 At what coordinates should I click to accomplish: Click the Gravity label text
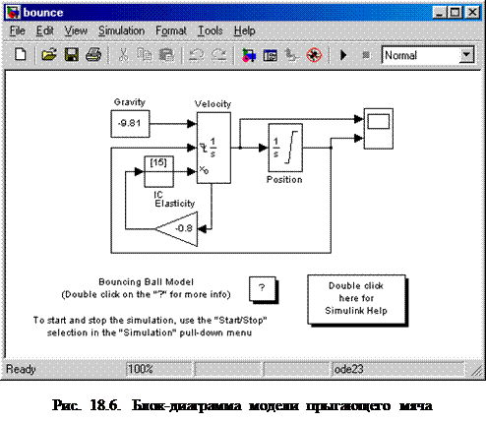click(x=130, y=102)
